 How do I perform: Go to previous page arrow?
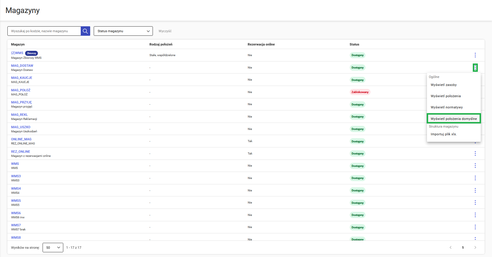[x=451, y=248]
